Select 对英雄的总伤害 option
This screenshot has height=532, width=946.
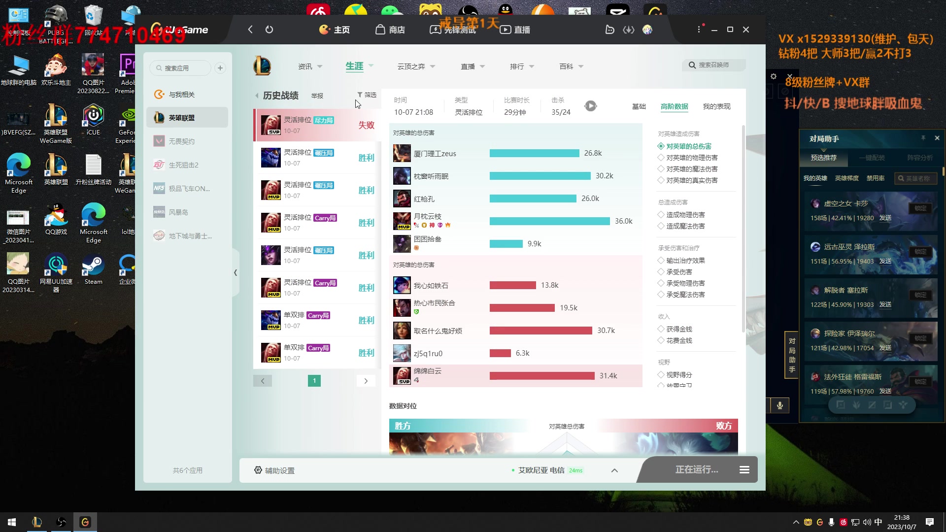tap(685, 146)
